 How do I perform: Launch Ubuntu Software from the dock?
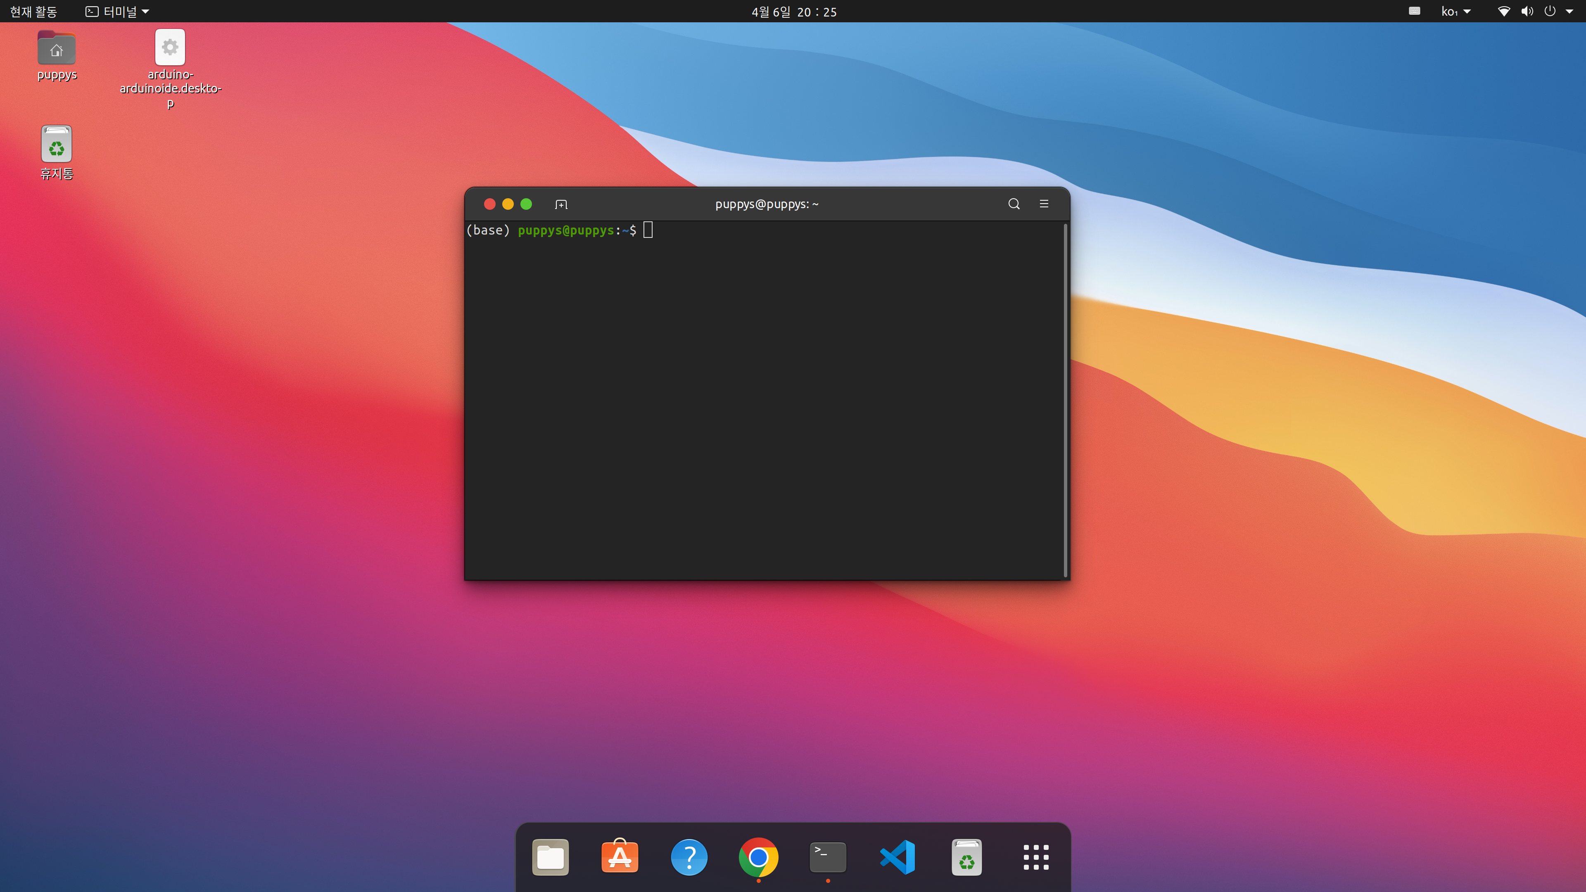click(620, 856)
